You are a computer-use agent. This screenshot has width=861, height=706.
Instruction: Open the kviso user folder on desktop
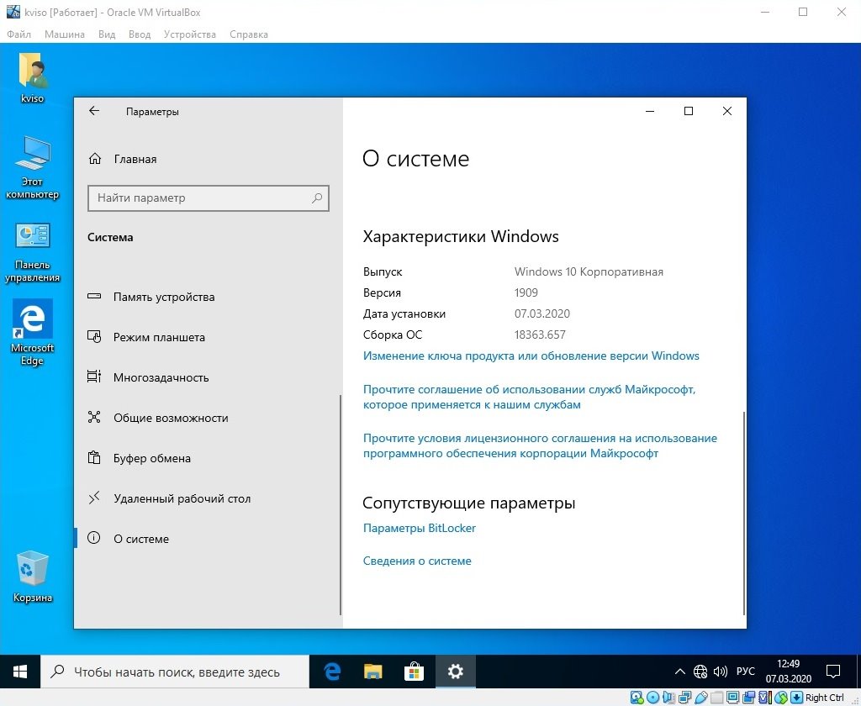point(33,77)
